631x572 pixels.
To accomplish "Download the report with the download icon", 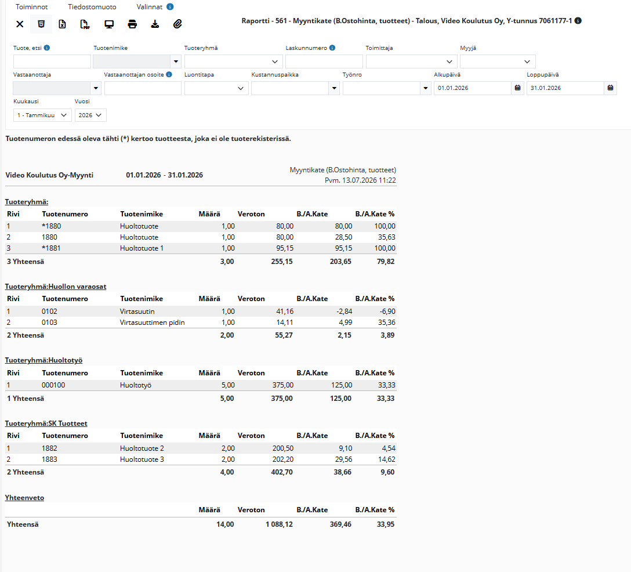I will (x=155, y=24).
